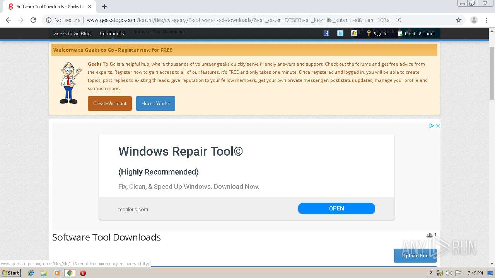Open Internet Explorer from the taskbar
495x278 pixels.
pyautogui.click(x=31, y=273)
